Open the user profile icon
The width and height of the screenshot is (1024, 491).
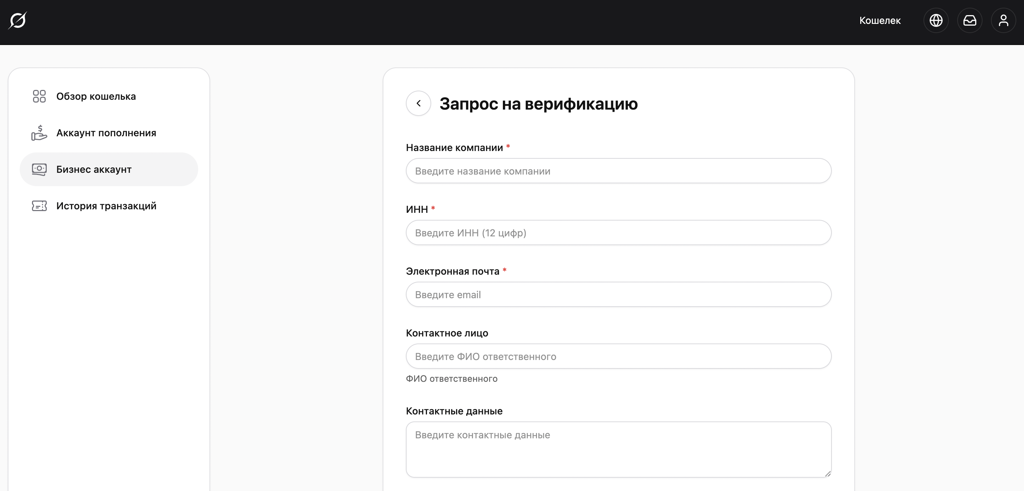click(1003, 20)
